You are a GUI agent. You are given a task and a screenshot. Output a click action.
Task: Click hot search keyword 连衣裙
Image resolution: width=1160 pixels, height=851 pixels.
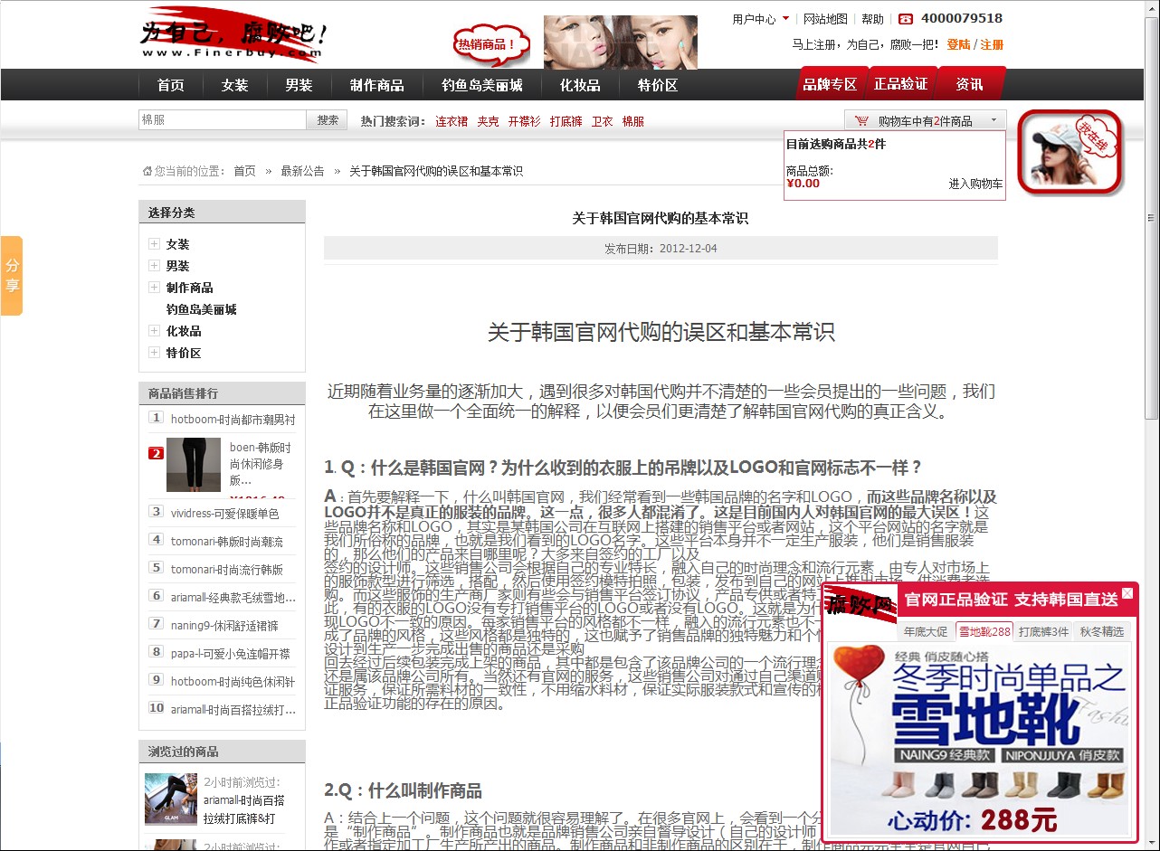coord(452,121)
